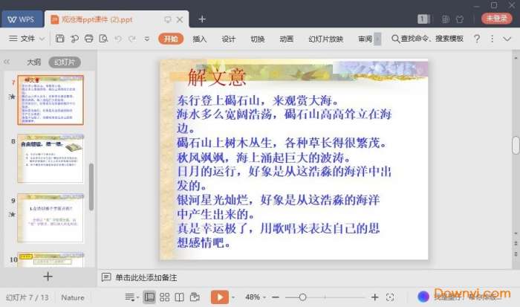
Task: Undo the last action
Action: tap(118, 39)
